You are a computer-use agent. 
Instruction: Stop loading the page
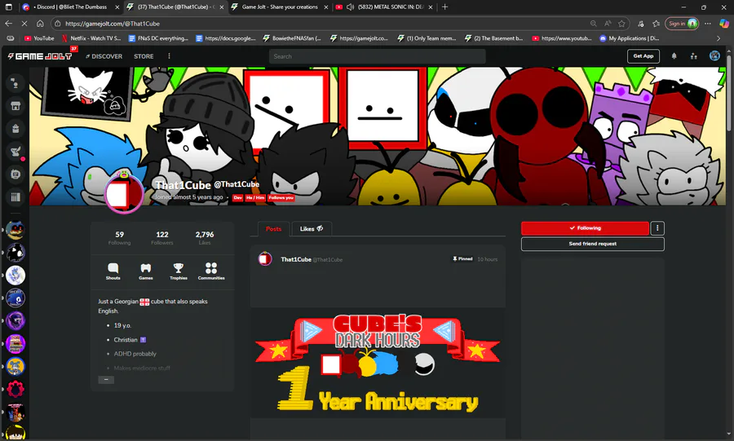[24, 24]
